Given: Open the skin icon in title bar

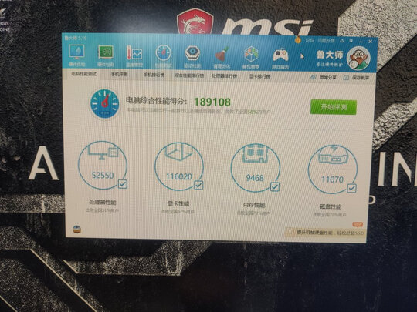Looking at the screenshot, I should pyautogui.click(x=342, y=41).
